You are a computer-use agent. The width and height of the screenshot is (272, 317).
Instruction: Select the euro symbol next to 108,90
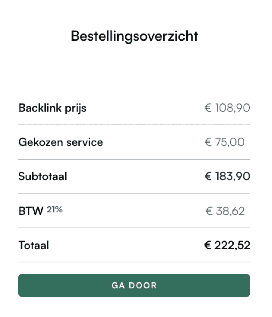pyautogui.click(x=208, y=108)
